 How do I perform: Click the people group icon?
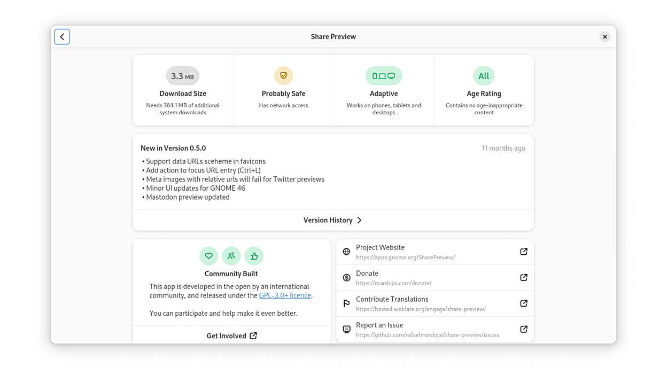[231, 256]
